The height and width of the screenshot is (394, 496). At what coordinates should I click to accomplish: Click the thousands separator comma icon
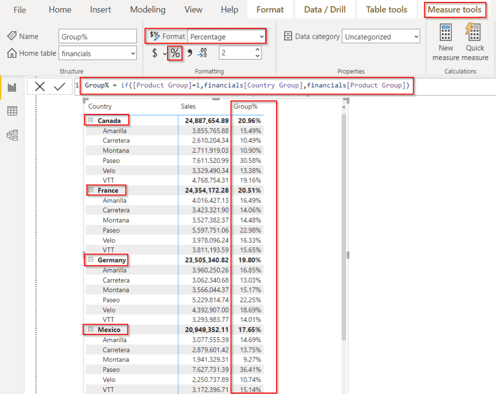click(x=189, y=53)
